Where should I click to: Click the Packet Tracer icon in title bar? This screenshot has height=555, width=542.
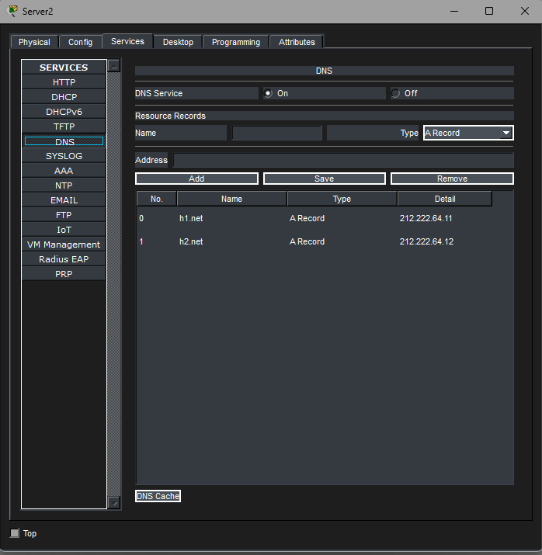click(x=12, y=11)
